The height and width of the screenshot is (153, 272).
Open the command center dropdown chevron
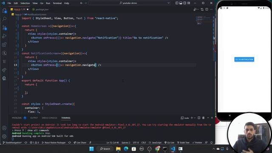(168, 3)
